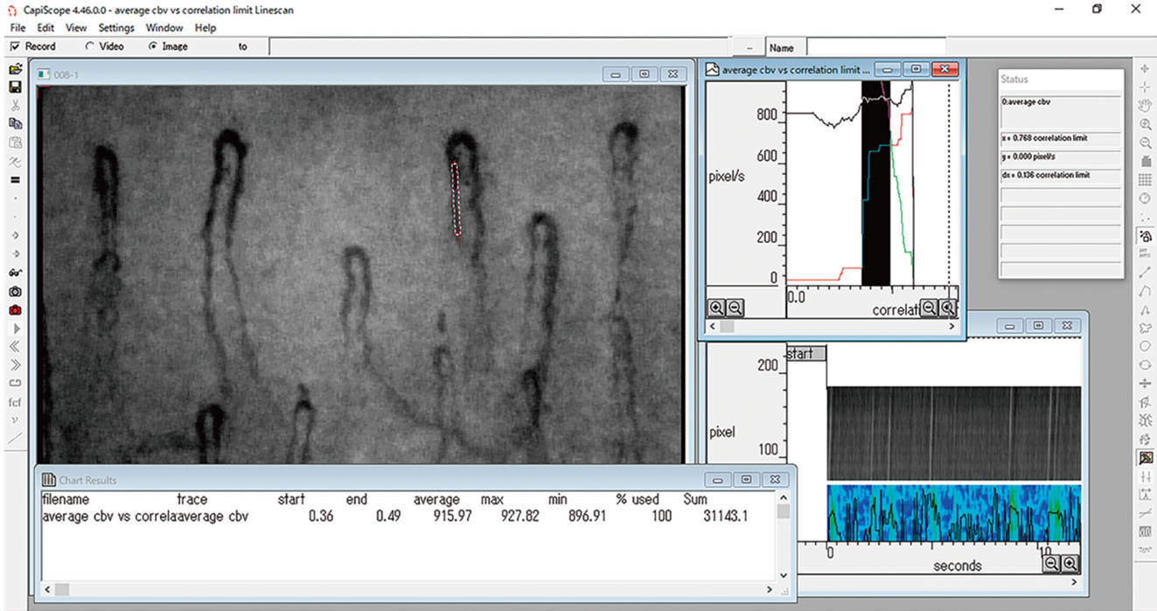Select the hand pan tool

pyautogui.click(x=1145, y=106)
